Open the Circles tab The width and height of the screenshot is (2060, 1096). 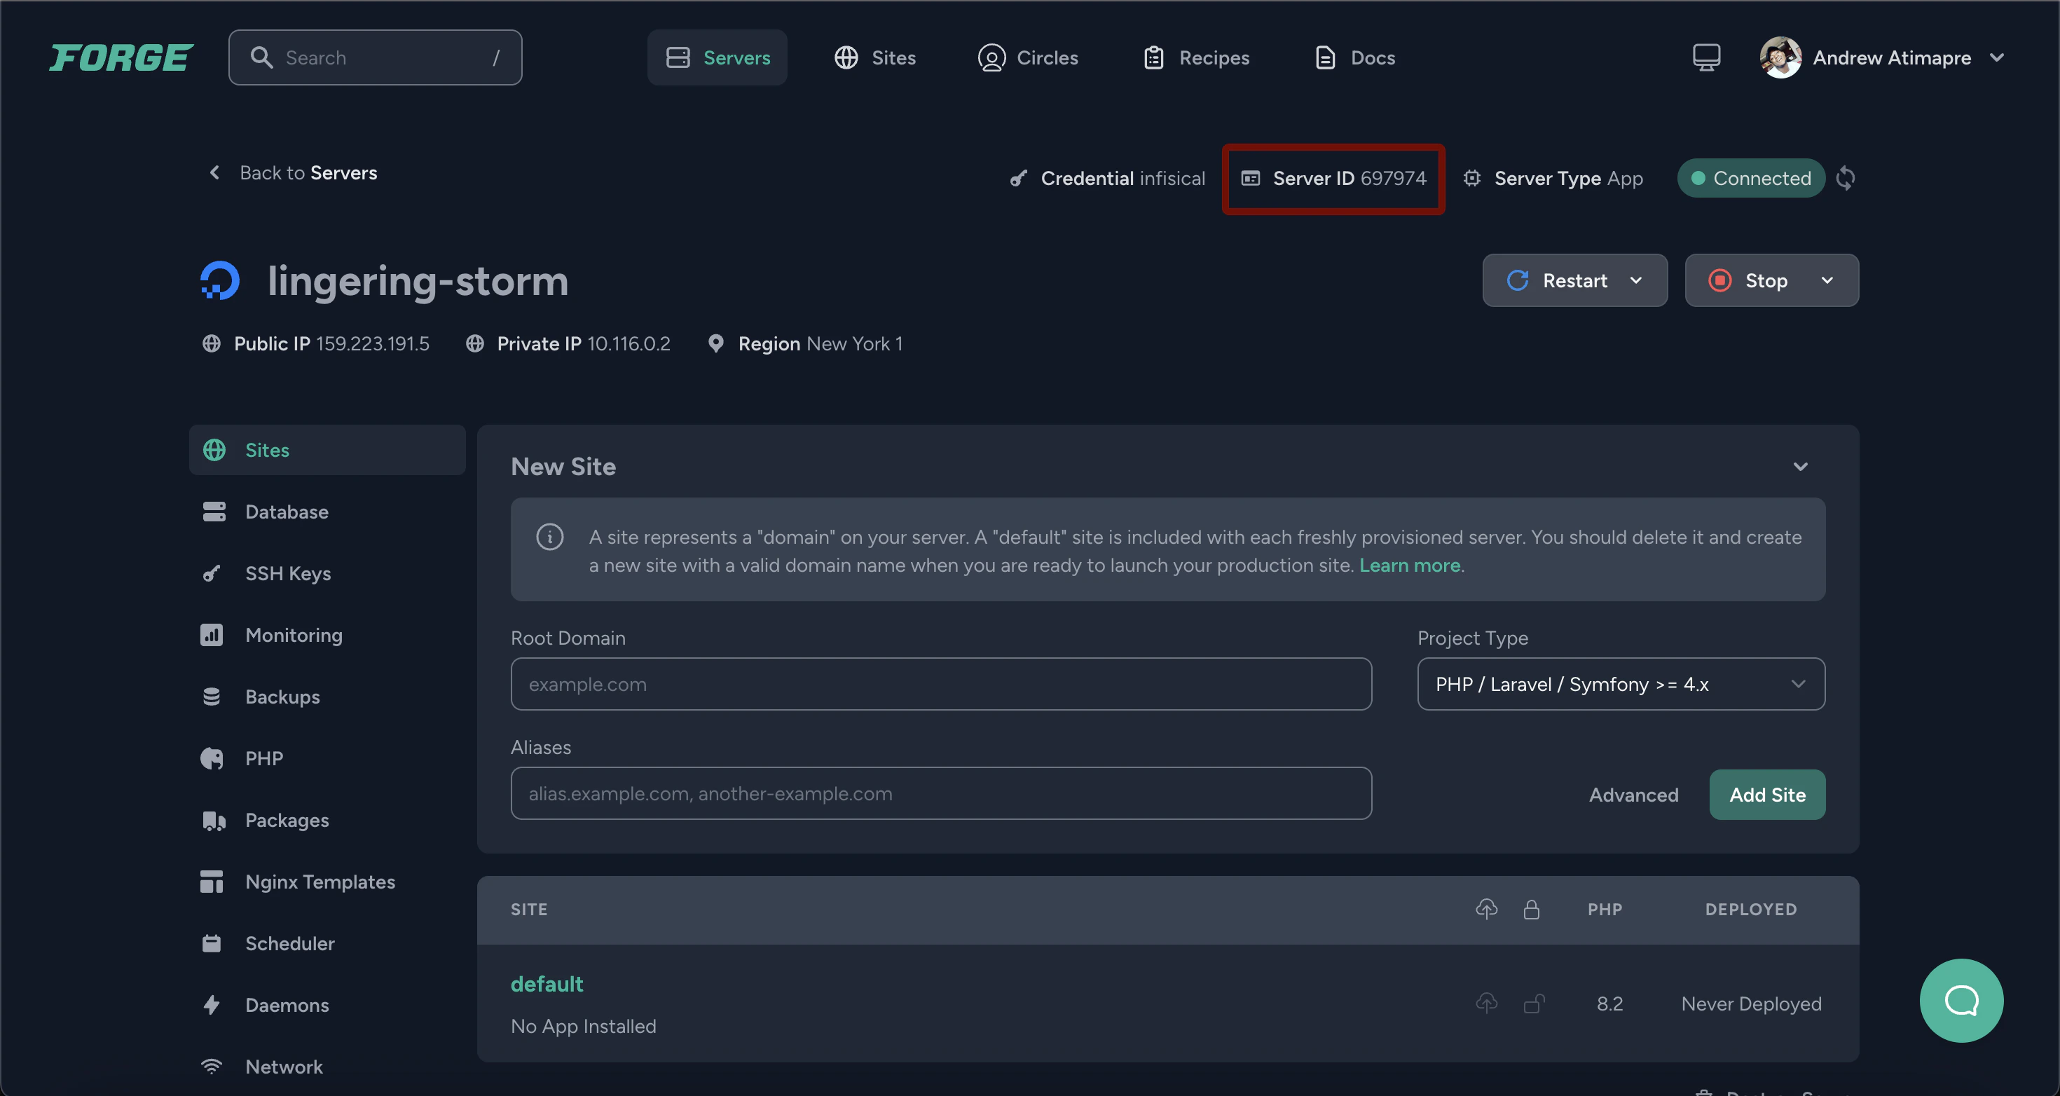click(x=1028, y=57)
